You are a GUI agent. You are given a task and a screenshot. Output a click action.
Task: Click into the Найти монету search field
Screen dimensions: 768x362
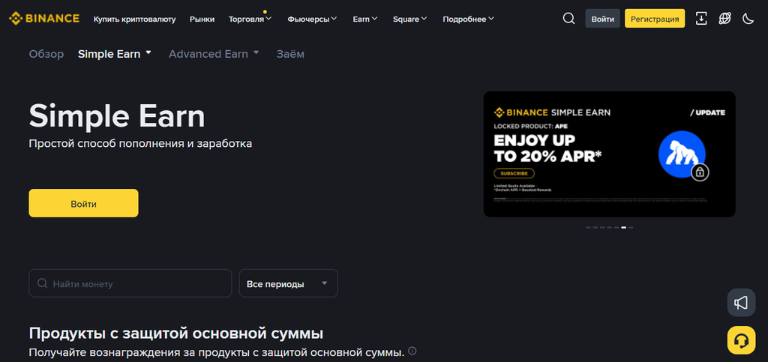(x=130, y=283)
